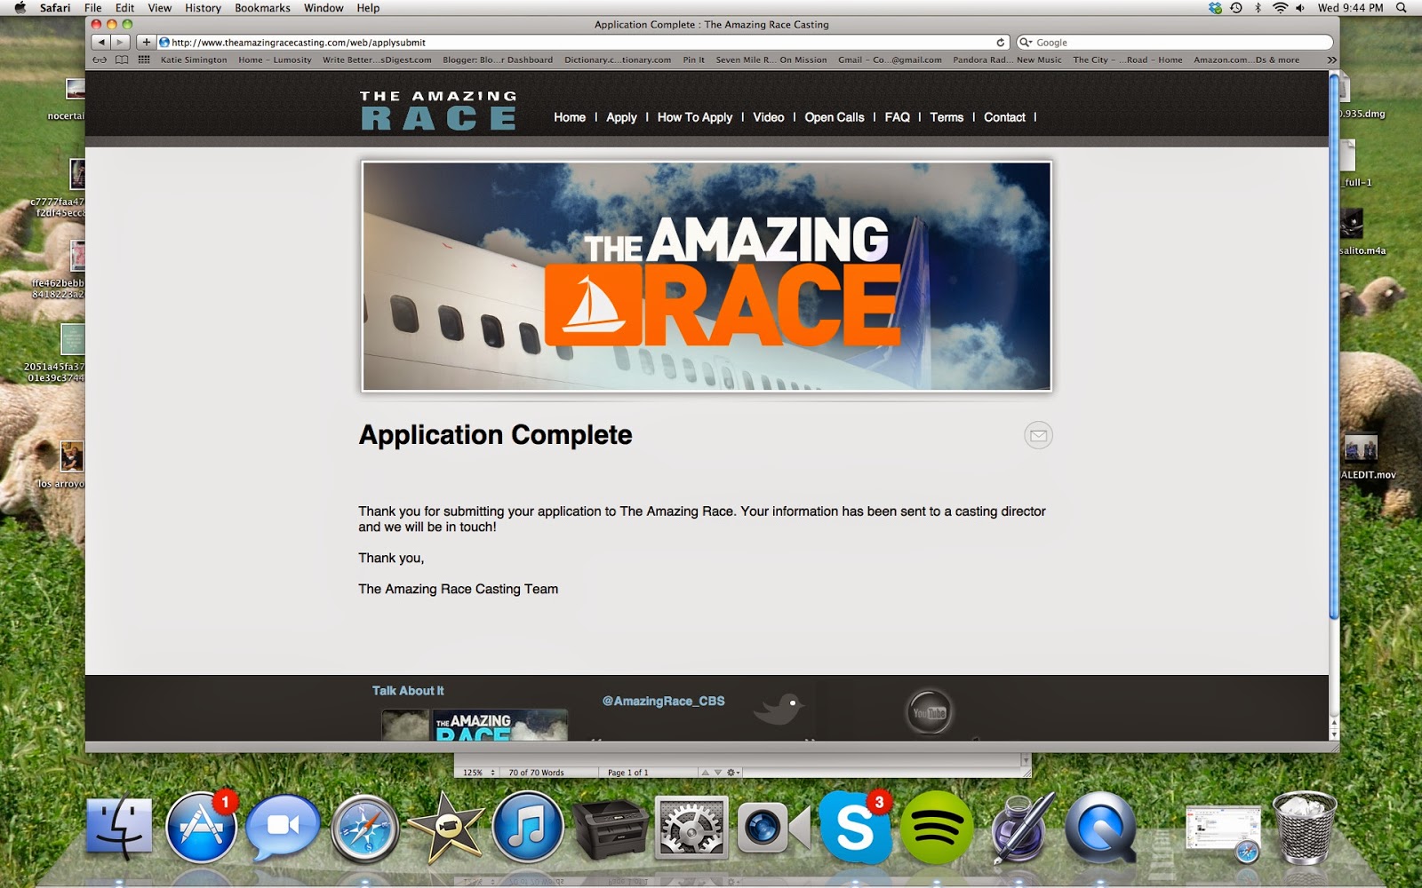Click The Amazing Race logo in the header
The image size is (1422, 888).
pos(438,110)
